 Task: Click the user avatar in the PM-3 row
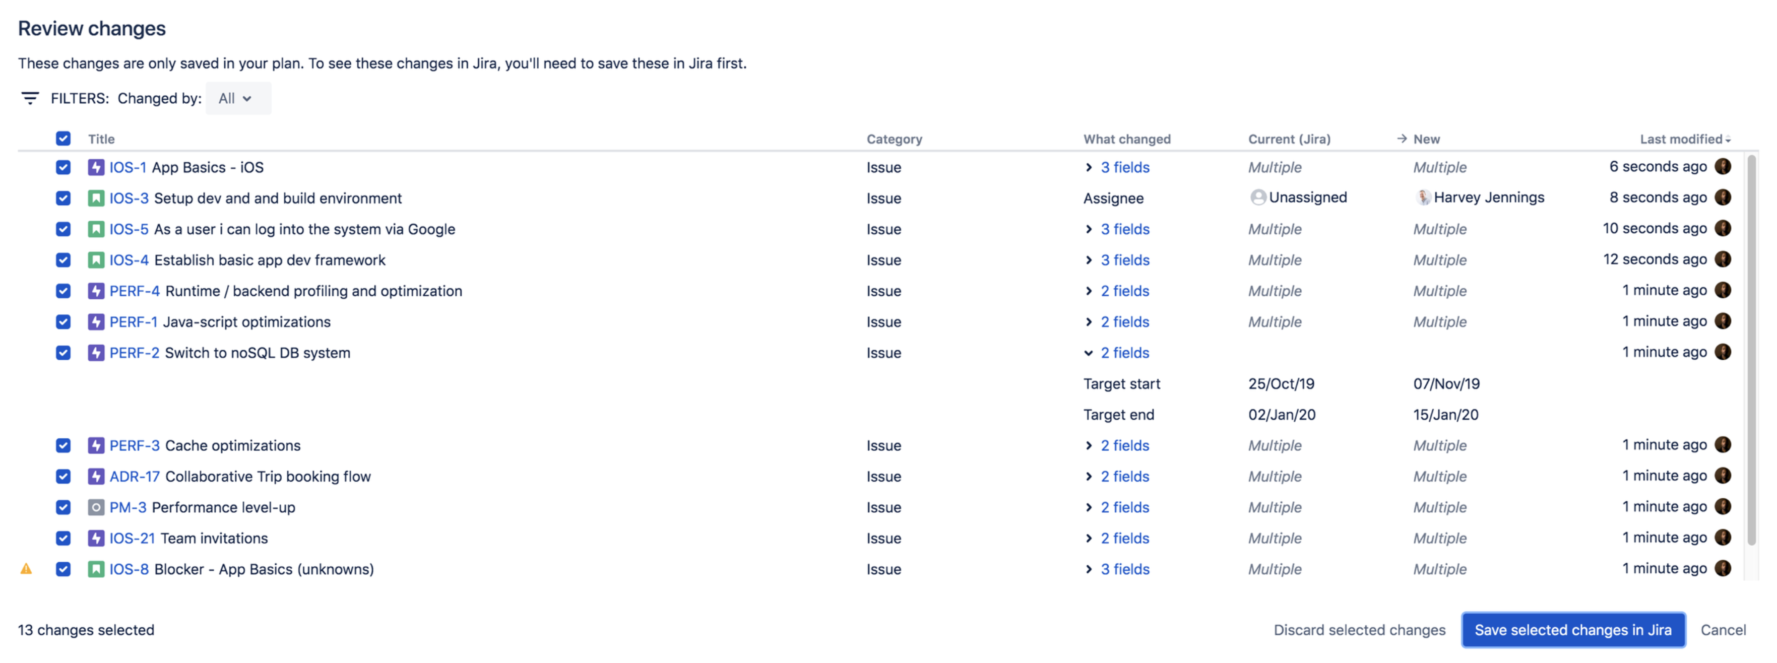[1723, 507]
